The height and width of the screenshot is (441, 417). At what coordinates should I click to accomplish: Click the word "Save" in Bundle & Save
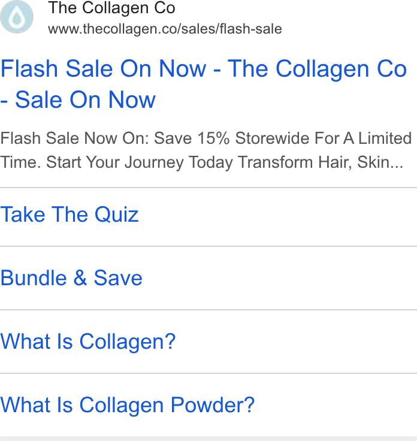click(x=118, y=278)
